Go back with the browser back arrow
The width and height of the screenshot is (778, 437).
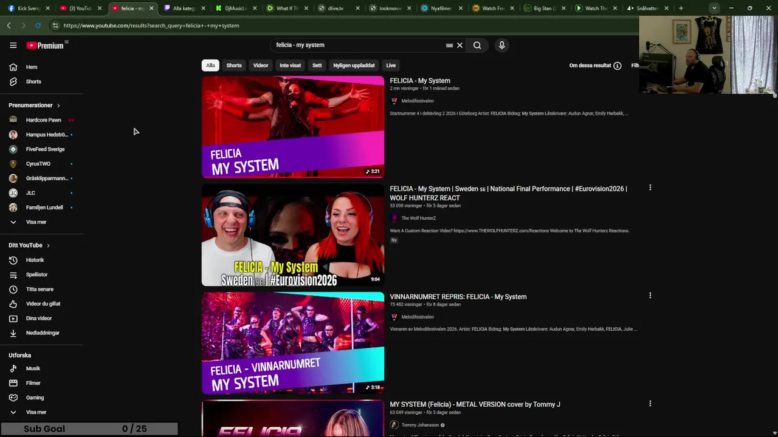[x=9, y=25]
